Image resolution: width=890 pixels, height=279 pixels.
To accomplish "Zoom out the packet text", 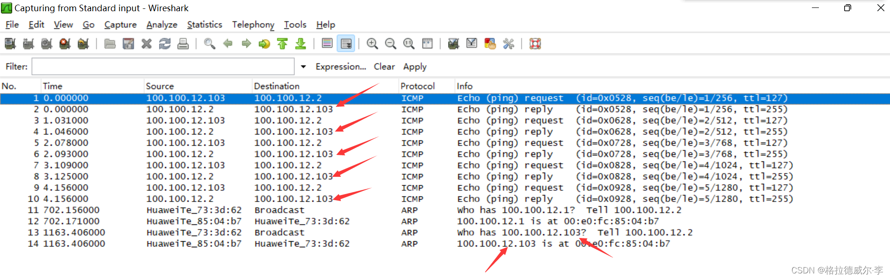I will point(391,44).
